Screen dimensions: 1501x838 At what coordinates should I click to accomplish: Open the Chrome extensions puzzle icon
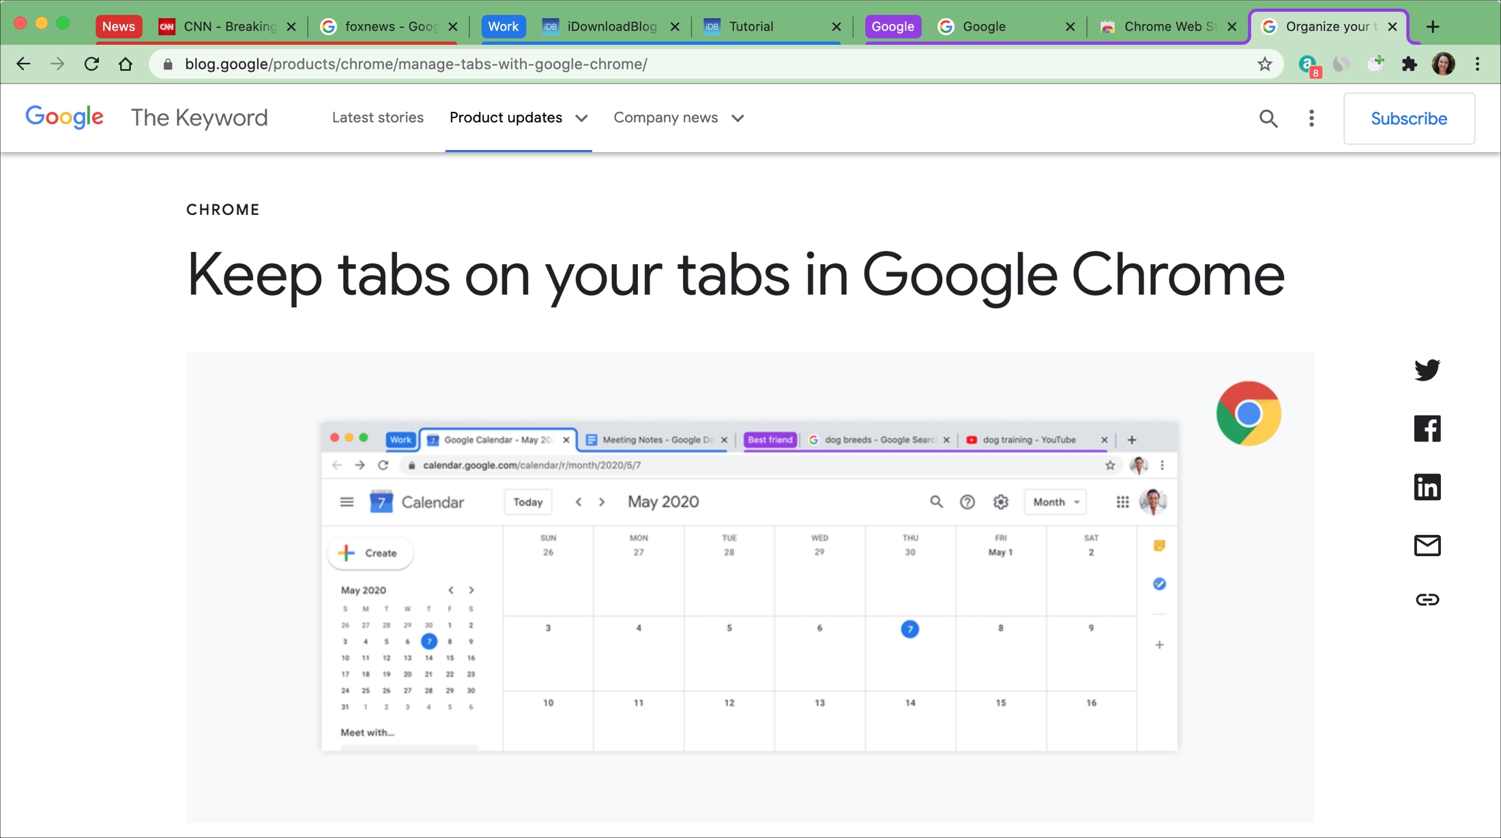coord(1410,63)
